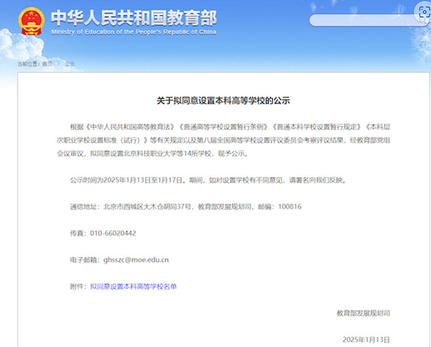Open the 首页 breadcrumb link
The width and height of the screenshot is (431, 347).
(x=47, y=64)
